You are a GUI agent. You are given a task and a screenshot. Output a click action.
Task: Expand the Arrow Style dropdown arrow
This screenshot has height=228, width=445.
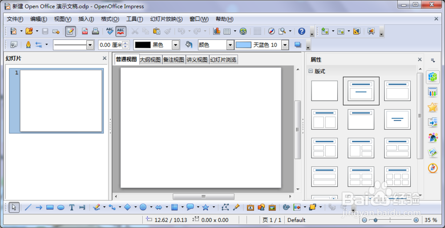coord(47,44)
